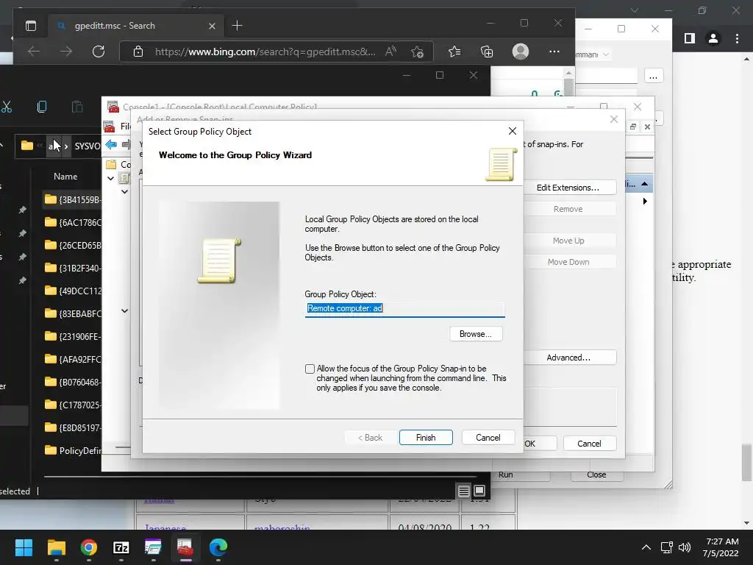Enable the allow focus change checkbox
Screen dimensions: 753x565
pos(310,369)
